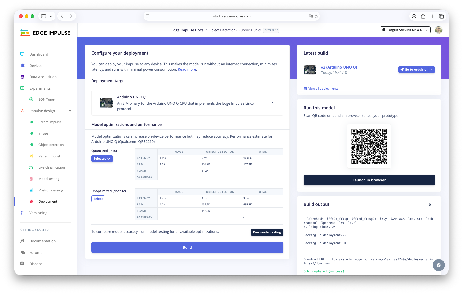The width and height of the screenshot is (463, 294).
Task: Click the Run model testing button
Action: click(267, 232)
